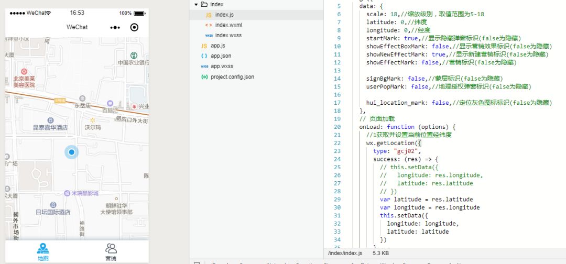Click the 朝鲜驻华大使馆领事部 label on map
The height and width of the screenshot is (264, 566).
[116, 209]
